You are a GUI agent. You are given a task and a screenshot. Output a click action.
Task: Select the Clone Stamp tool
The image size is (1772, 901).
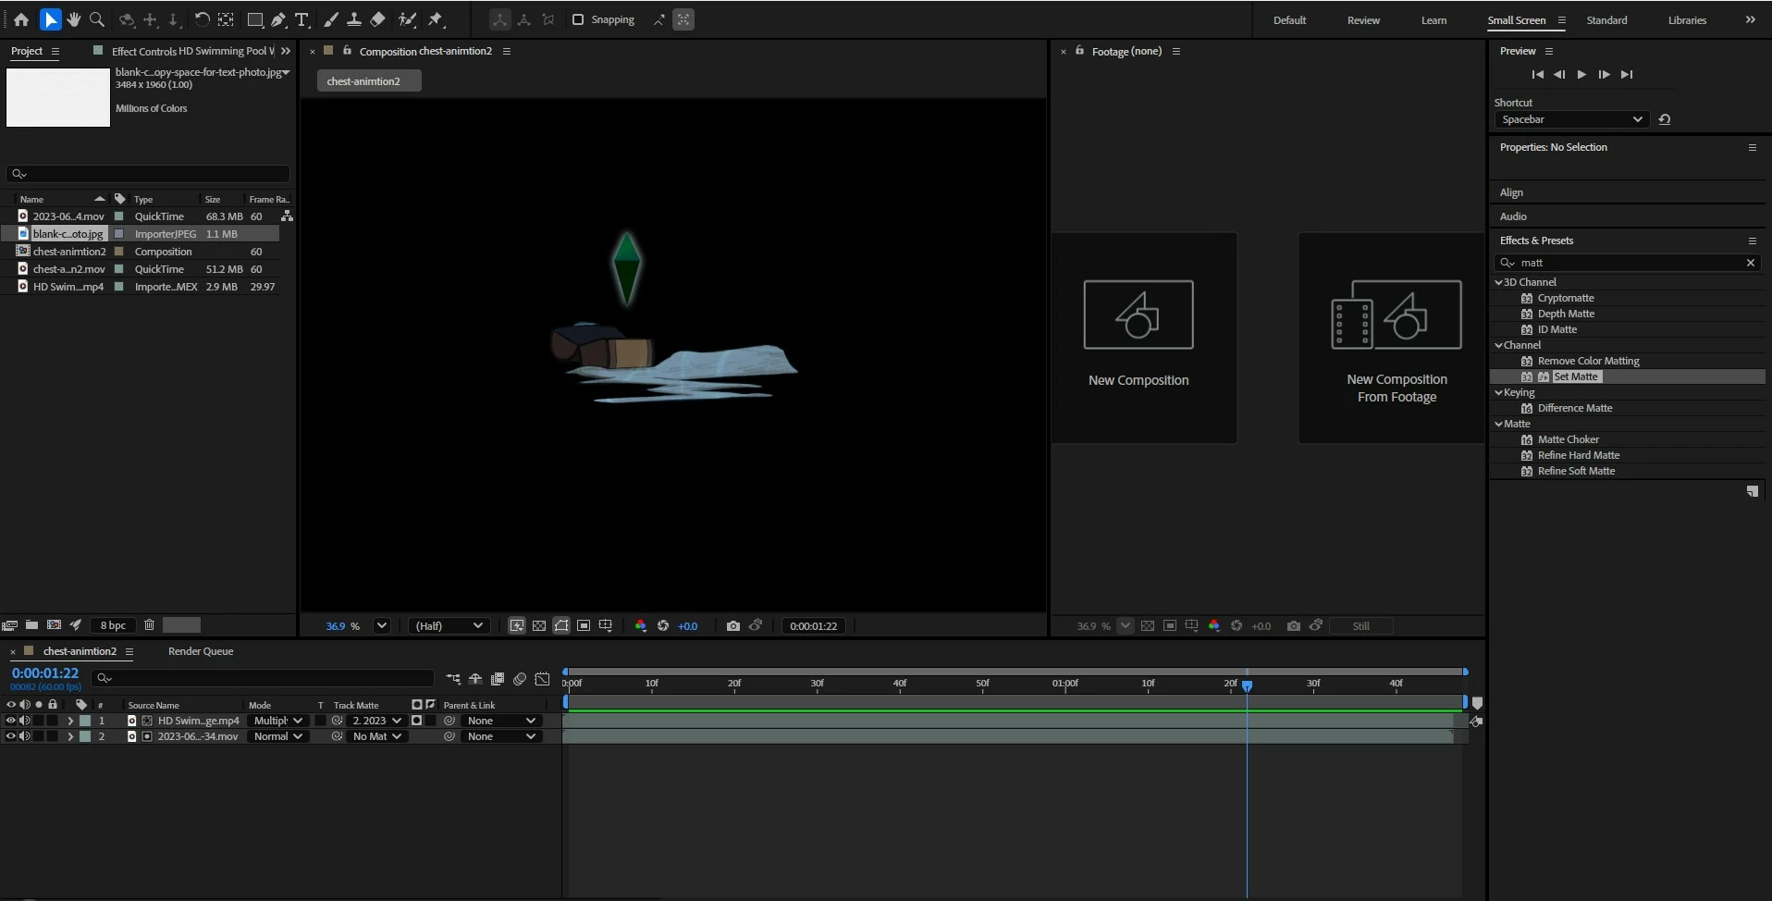click(353, 19)
